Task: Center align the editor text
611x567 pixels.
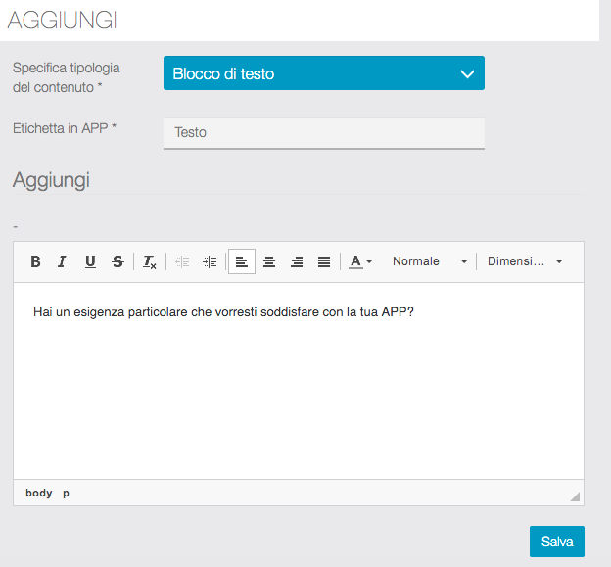Action: 268,261
